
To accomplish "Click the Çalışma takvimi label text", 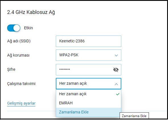I will point(21,84).
